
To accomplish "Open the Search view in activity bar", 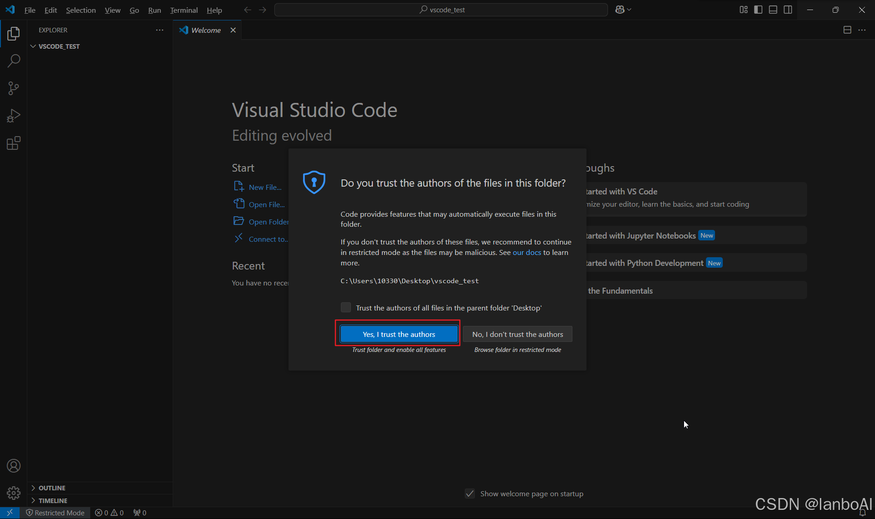I will (14, 61).
